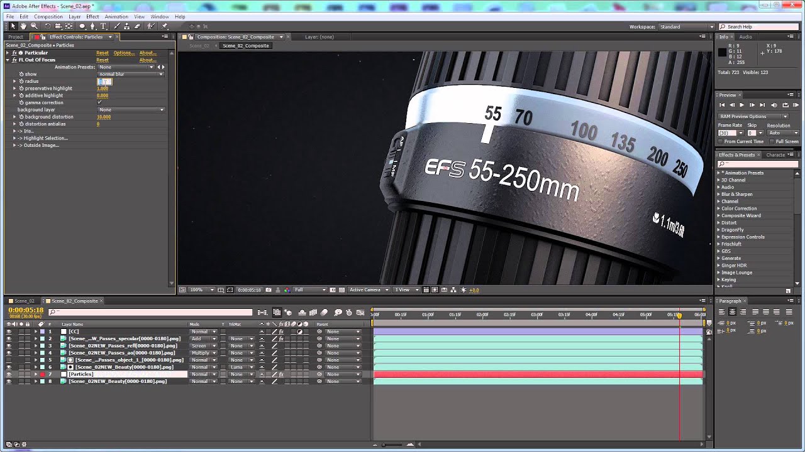This screenshot has height=452, width=805.
Task: Reset the Particular effect
Action: (103, 53)
